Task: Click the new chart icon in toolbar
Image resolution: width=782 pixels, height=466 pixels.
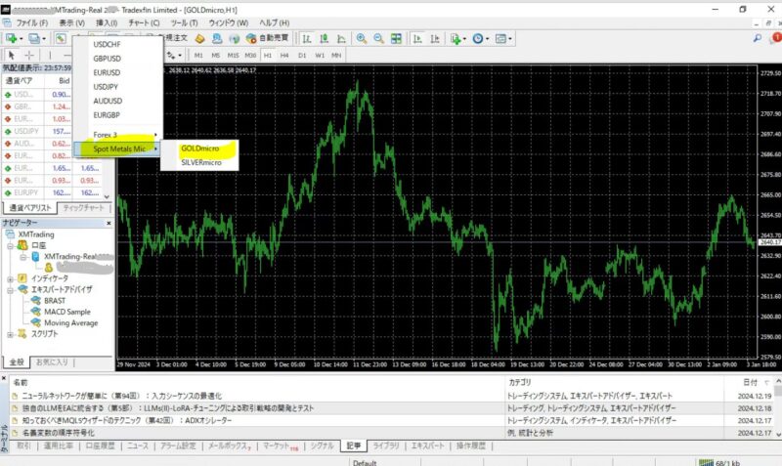Action: 11,38
